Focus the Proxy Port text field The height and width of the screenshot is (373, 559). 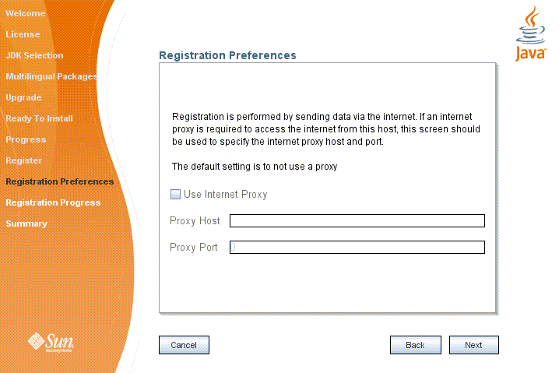(357, 247)
